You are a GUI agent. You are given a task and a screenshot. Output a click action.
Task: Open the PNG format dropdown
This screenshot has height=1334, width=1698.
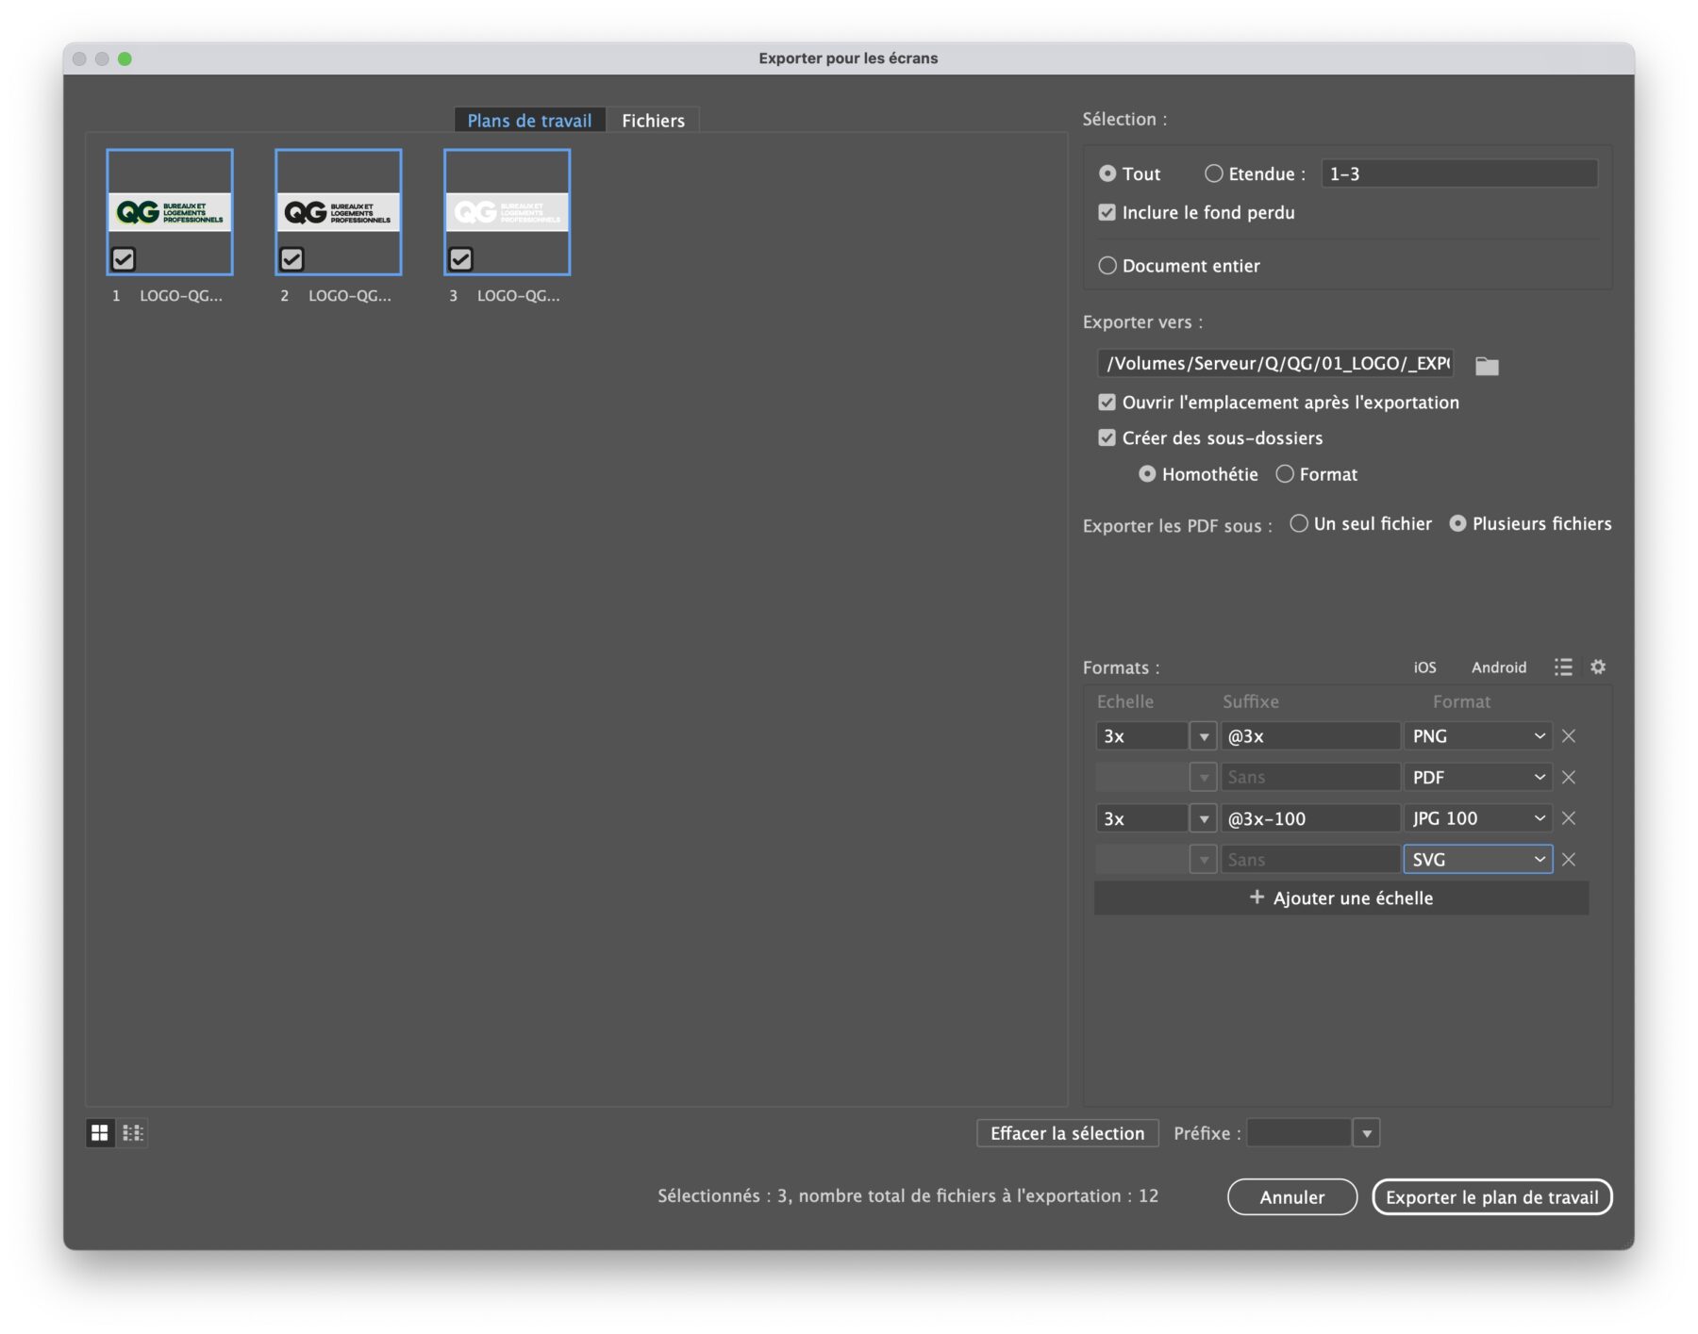pyautogui.click(x=1476, y=735)
